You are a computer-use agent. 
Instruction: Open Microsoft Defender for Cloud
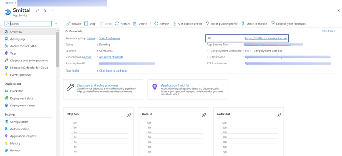(28, 68)
